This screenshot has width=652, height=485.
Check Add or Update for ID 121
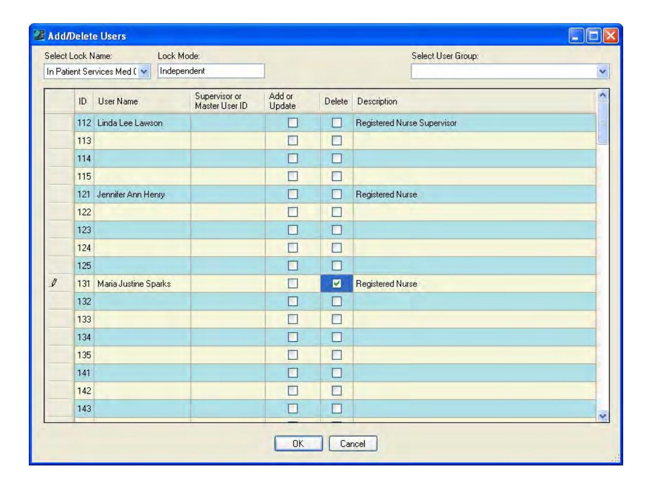click(x=293, y=194)
